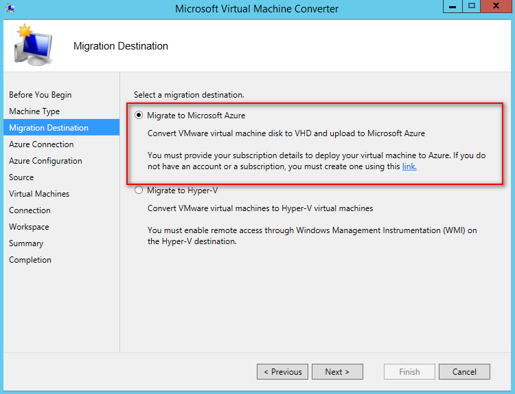Click the Next button
This screenshot has height=394, width=515.
[x=337, y=371]
